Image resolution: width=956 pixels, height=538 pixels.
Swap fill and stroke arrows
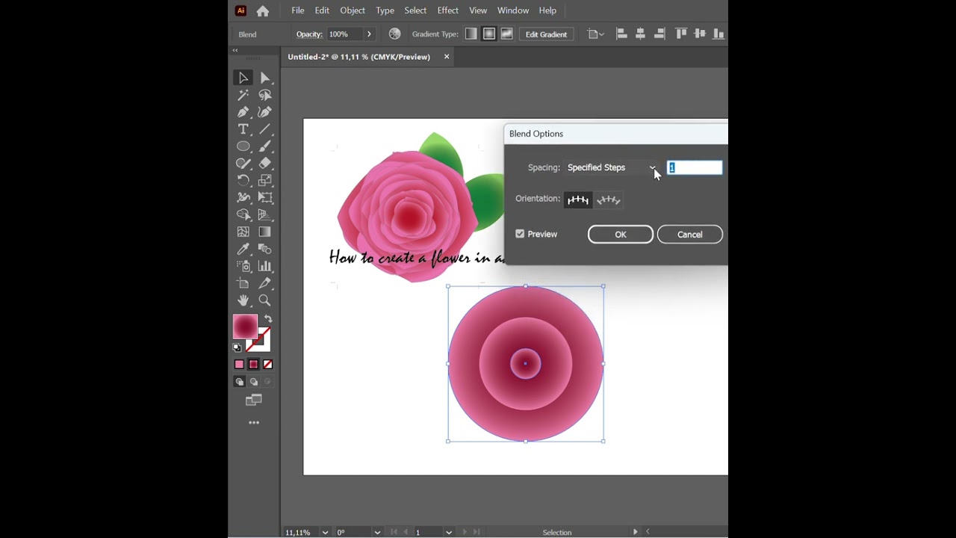click(x=268, y=319)
